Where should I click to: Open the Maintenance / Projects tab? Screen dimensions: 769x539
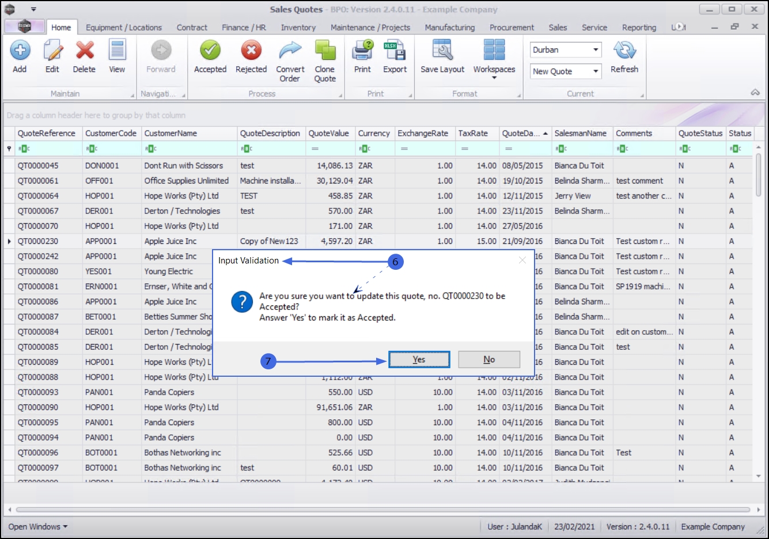coord(370,28)
